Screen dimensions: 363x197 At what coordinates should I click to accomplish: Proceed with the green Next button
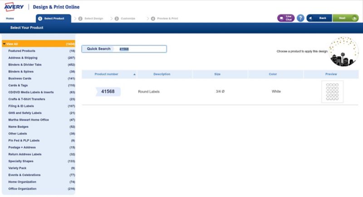345,18
